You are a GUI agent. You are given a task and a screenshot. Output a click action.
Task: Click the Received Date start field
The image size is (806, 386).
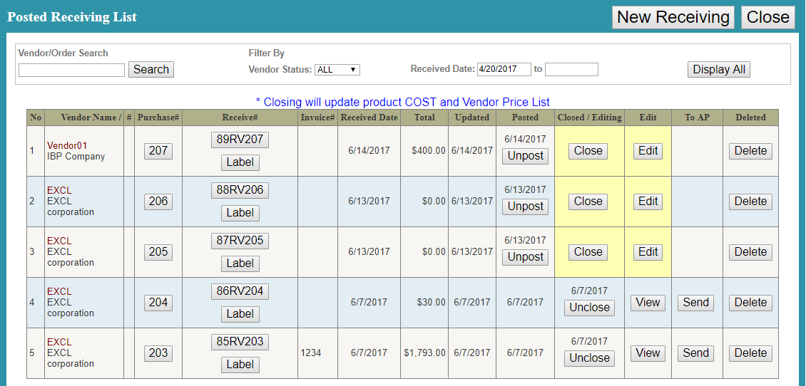click(x=504, y=69)
